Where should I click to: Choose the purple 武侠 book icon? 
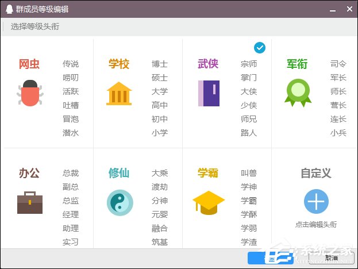(x=208, y=93)
